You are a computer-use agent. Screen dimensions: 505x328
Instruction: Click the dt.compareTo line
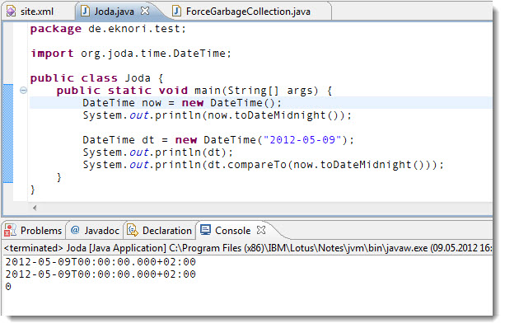tap(263, 165)
